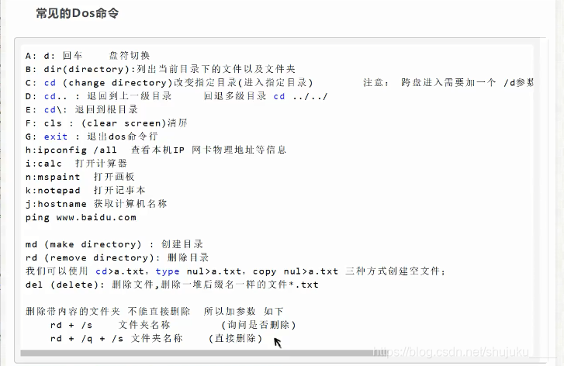Click the heading 常见的Dos命令
This screenshot has height=366, width=564.
click(78, 13)
